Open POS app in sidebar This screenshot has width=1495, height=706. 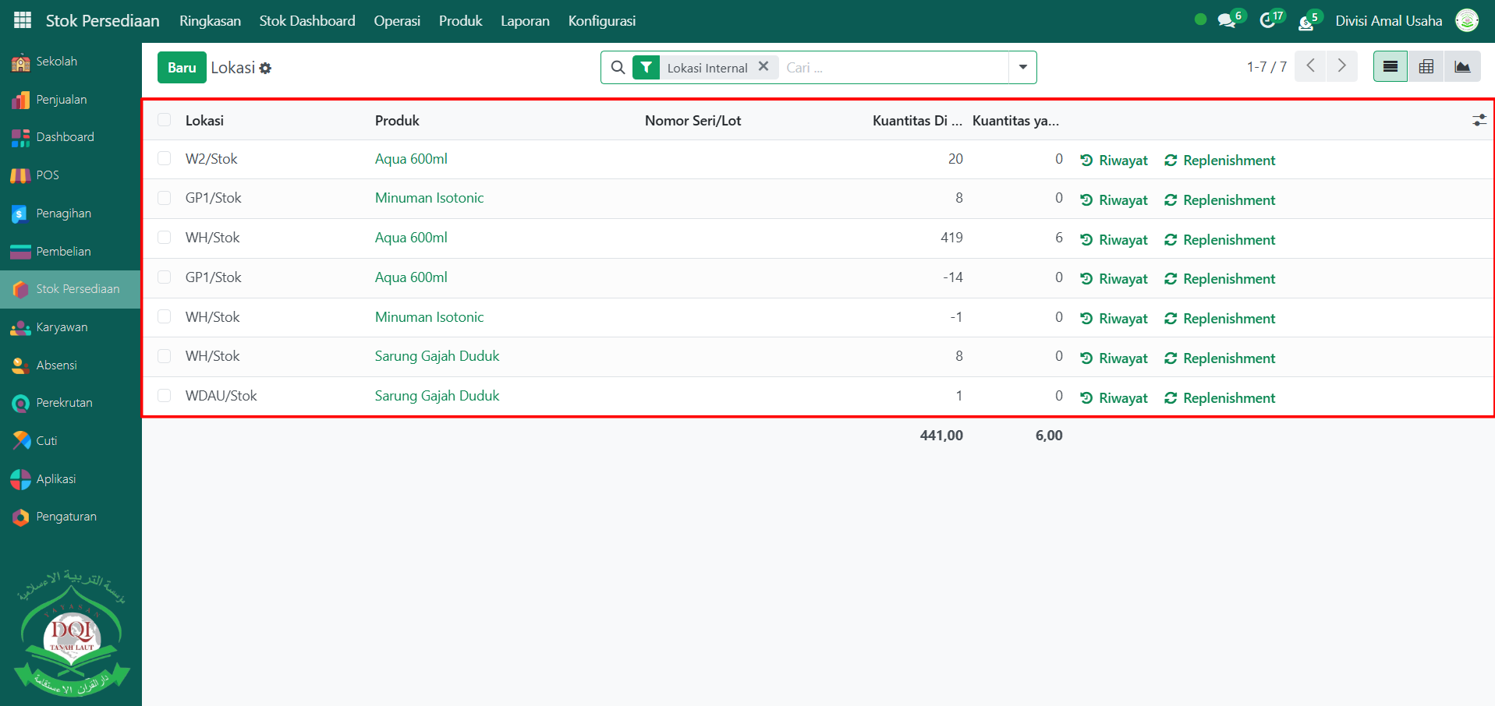(x=47, y=175)
